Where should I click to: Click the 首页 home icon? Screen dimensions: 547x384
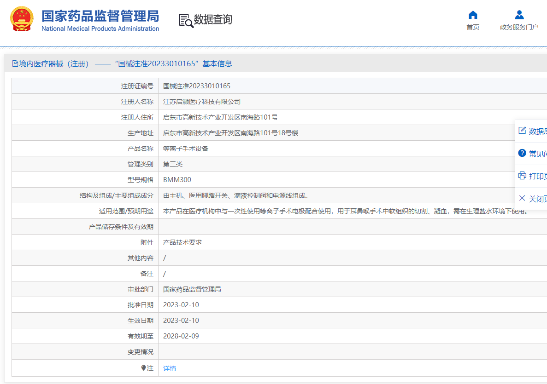point(473,15)
